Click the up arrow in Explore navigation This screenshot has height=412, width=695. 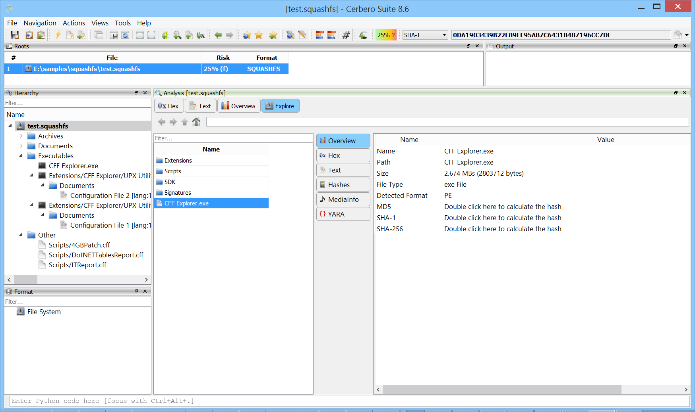tap(185, 122)
